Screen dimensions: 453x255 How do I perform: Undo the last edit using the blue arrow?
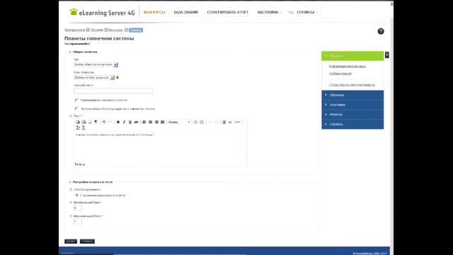tap(103, 122)
